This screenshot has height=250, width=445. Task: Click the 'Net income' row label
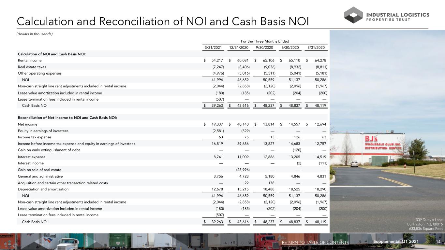(x=27, y=124)
